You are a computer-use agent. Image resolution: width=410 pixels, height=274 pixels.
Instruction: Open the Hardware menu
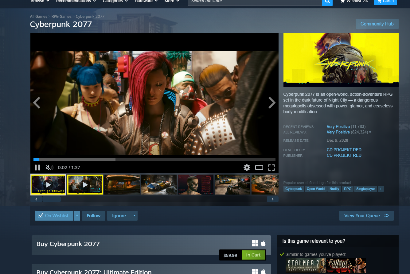[x=146, y=1]
